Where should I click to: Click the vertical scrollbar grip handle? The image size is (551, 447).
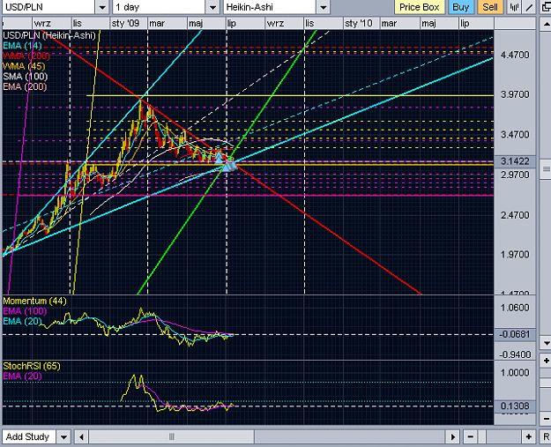coord(546,169)
